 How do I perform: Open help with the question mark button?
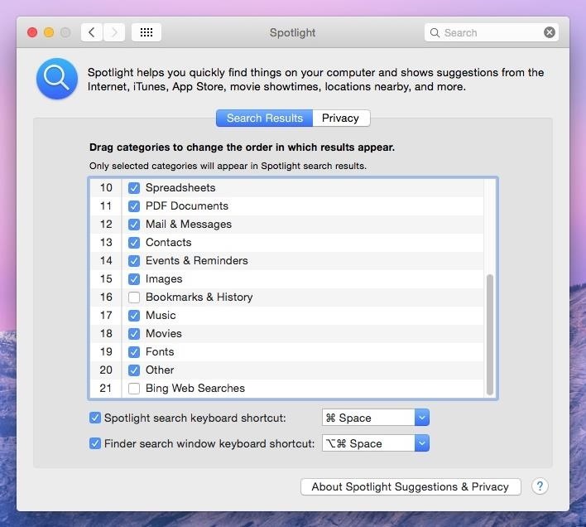pyautogui.click(x=540, y=486)
